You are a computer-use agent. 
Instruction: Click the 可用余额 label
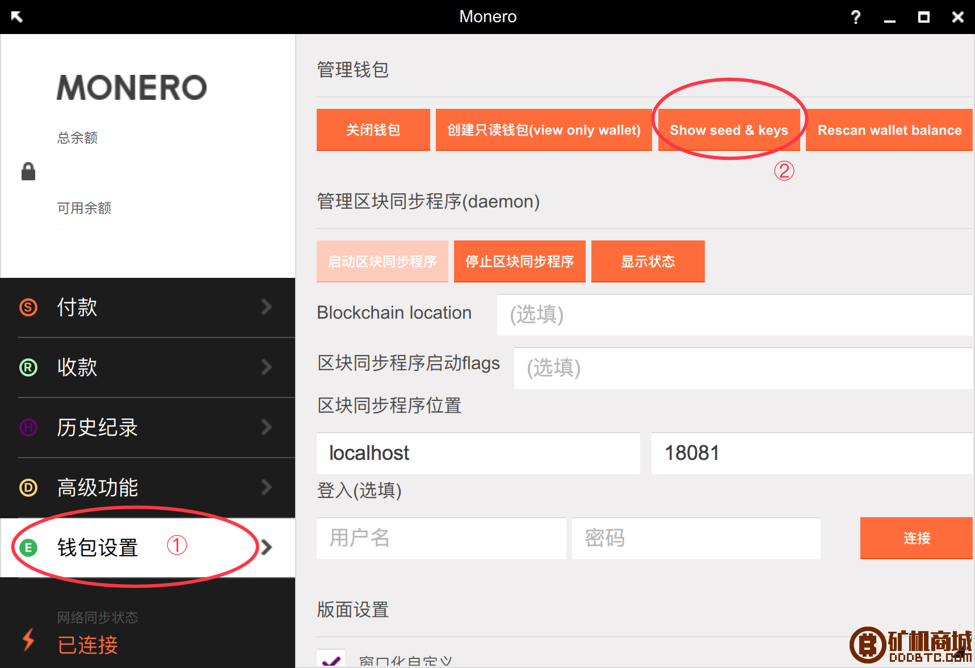coord(84,208)
